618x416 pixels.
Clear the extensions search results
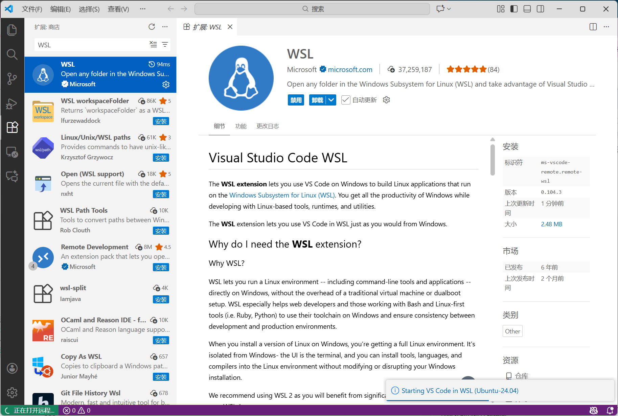(153, 45)
